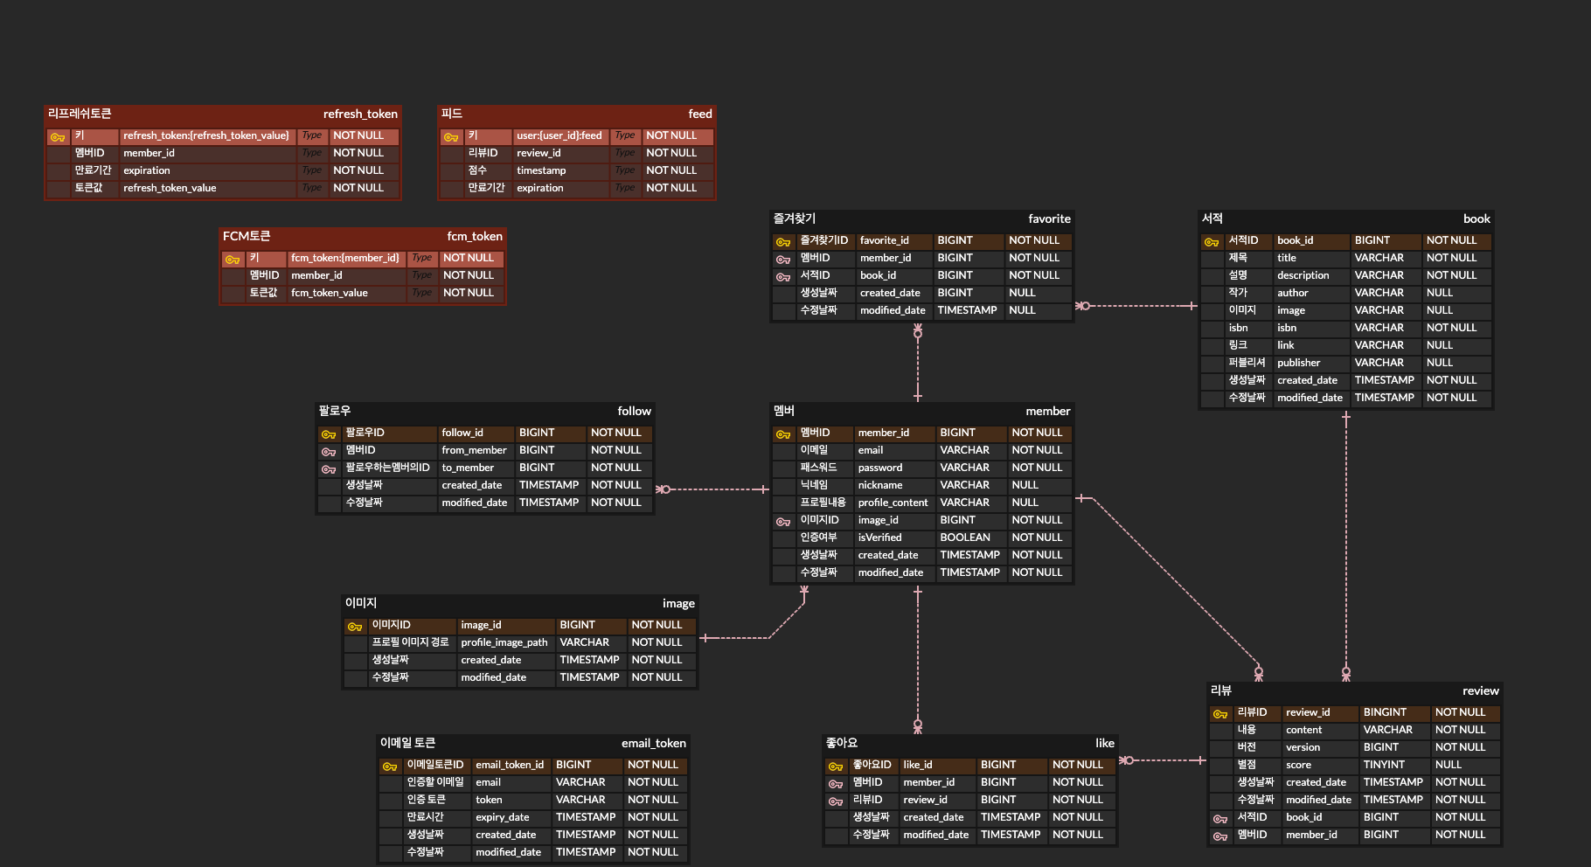Click the relationship line between follow and member
The height and width of the screenshot is (867, 1591).
(x=712, y=489)
